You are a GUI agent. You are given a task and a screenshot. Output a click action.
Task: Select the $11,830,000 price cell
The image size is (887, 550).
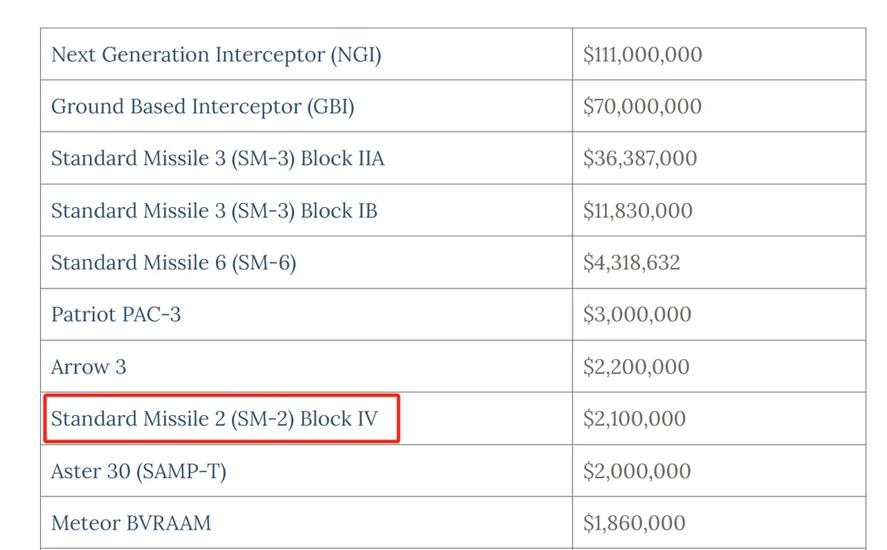coord(638,210)
